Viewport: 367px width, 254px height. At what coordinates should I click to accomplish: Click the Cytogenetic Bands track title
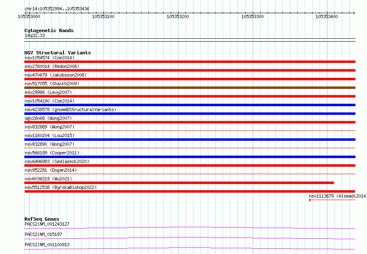pos(49,30)
